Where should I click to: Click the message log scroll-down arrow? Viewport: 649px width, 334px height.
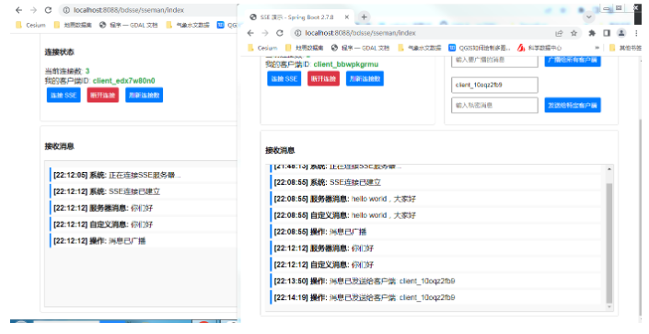608,307
